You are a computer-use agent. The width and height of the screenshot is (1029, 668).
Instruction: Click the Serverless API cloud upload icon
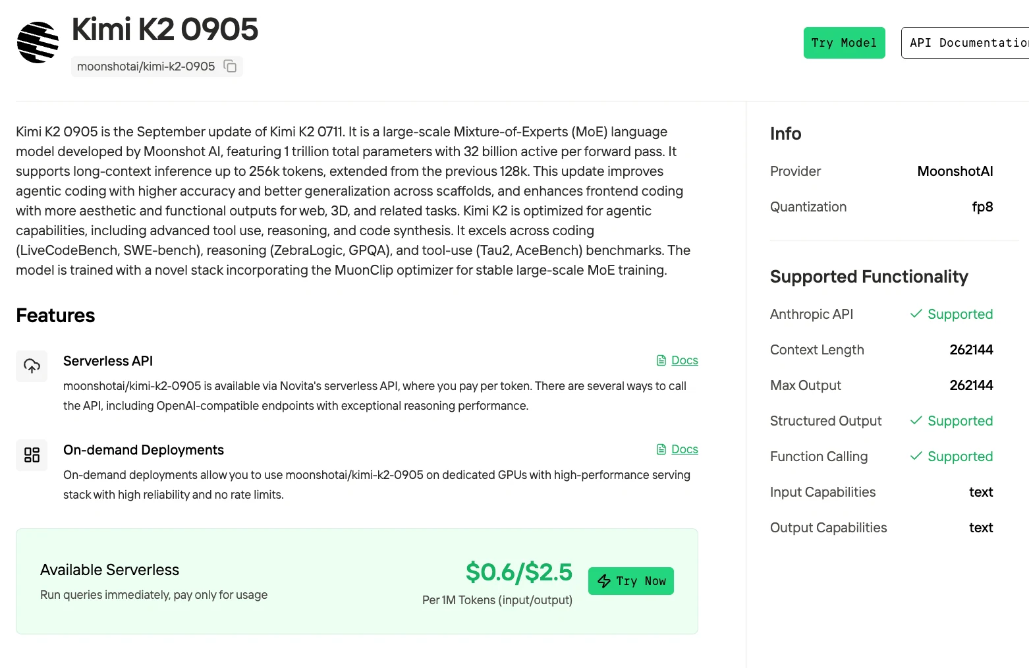(x=32, y=366)
